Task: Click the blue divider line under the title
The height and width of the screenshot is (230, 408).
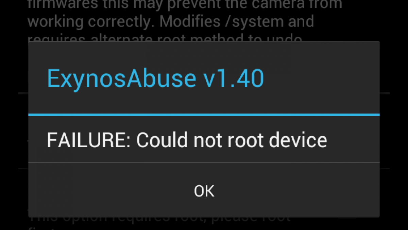Action: click(204, 114)
